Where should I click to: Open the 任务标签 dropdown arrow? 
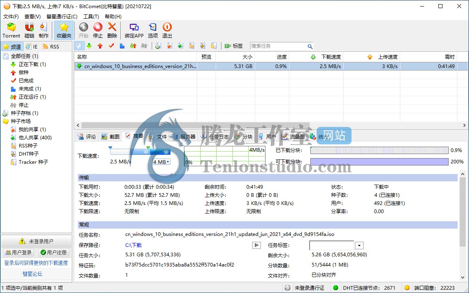pos(359,246)
